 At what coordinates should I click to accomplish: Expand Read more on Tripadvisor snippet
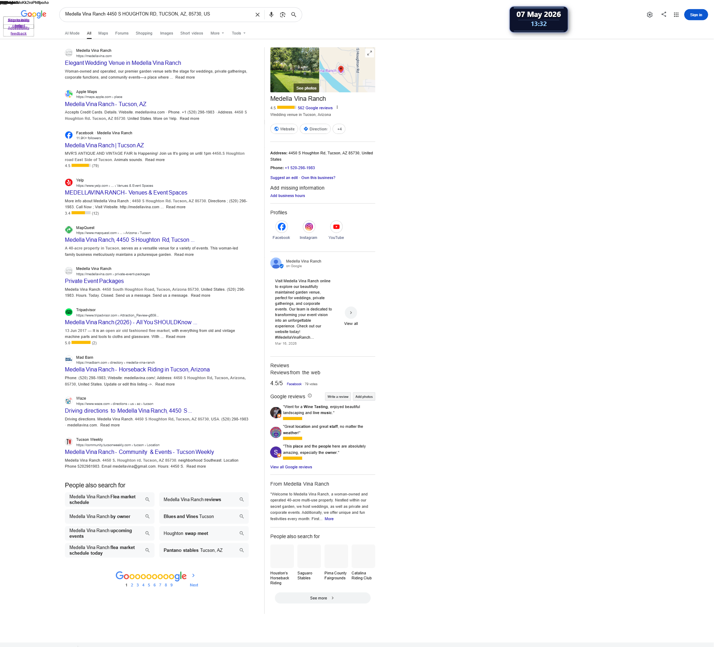(175, 337)
